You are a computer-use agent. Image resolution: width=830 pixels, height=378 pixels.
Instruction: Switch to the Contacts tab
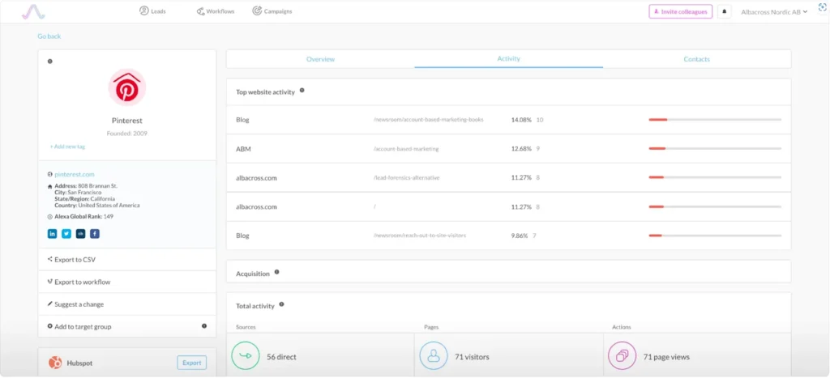coord(696,59)
